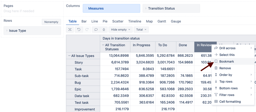Toggle the Nonempty rows button
This screenshot has width=256, height=112.
coord(51,22)
